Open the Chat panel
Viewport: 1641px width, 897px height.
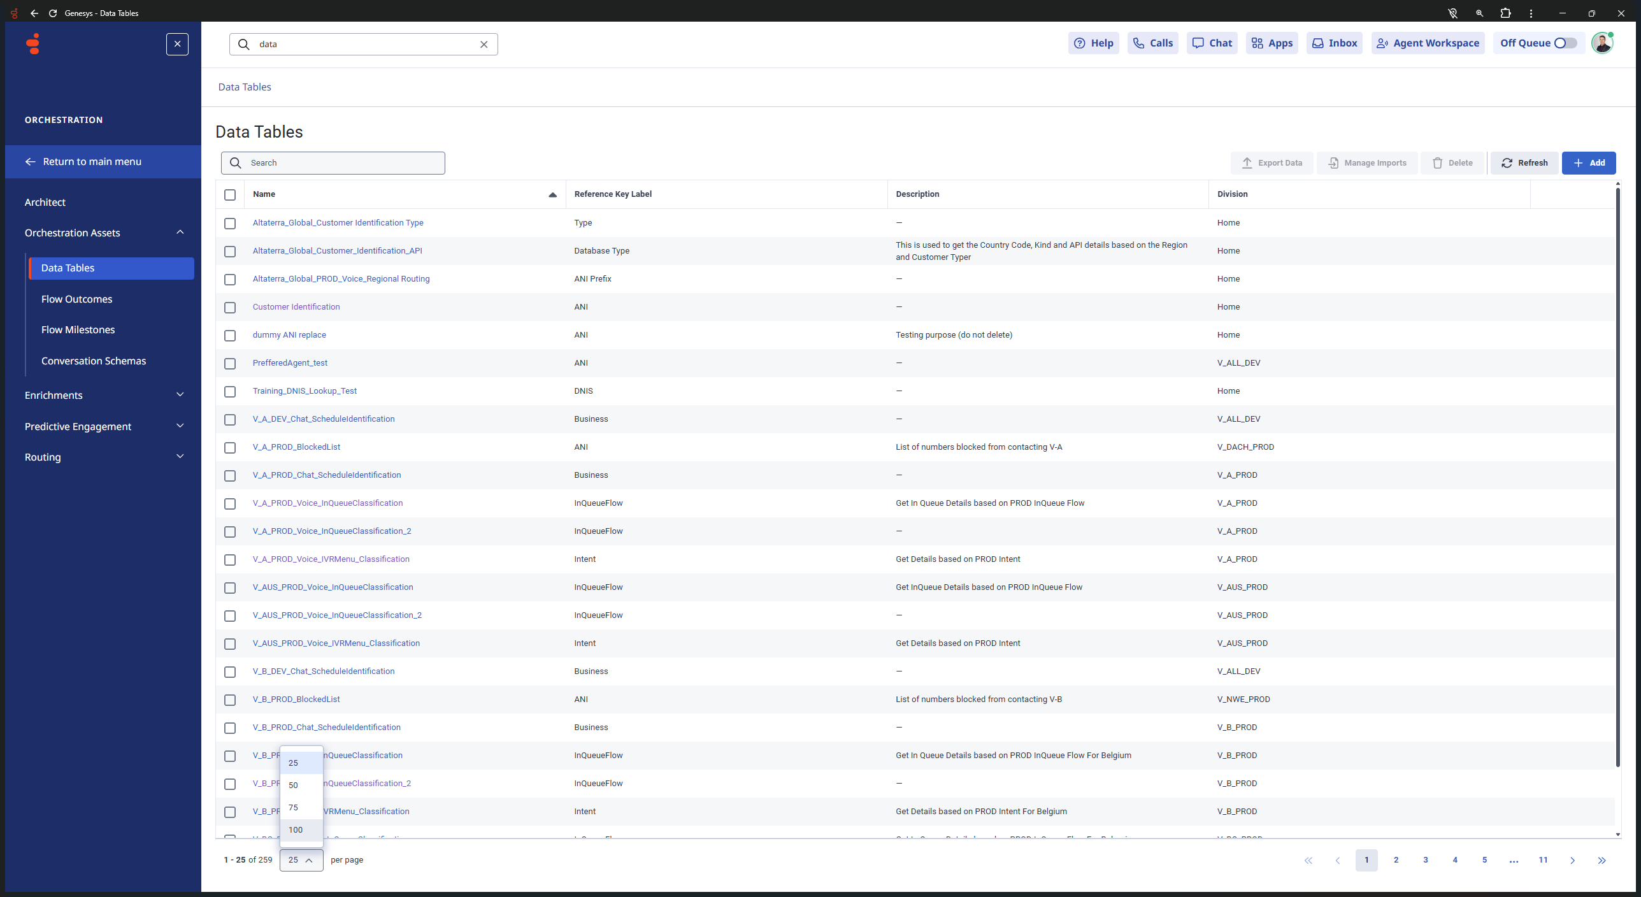pos(1212,43)
